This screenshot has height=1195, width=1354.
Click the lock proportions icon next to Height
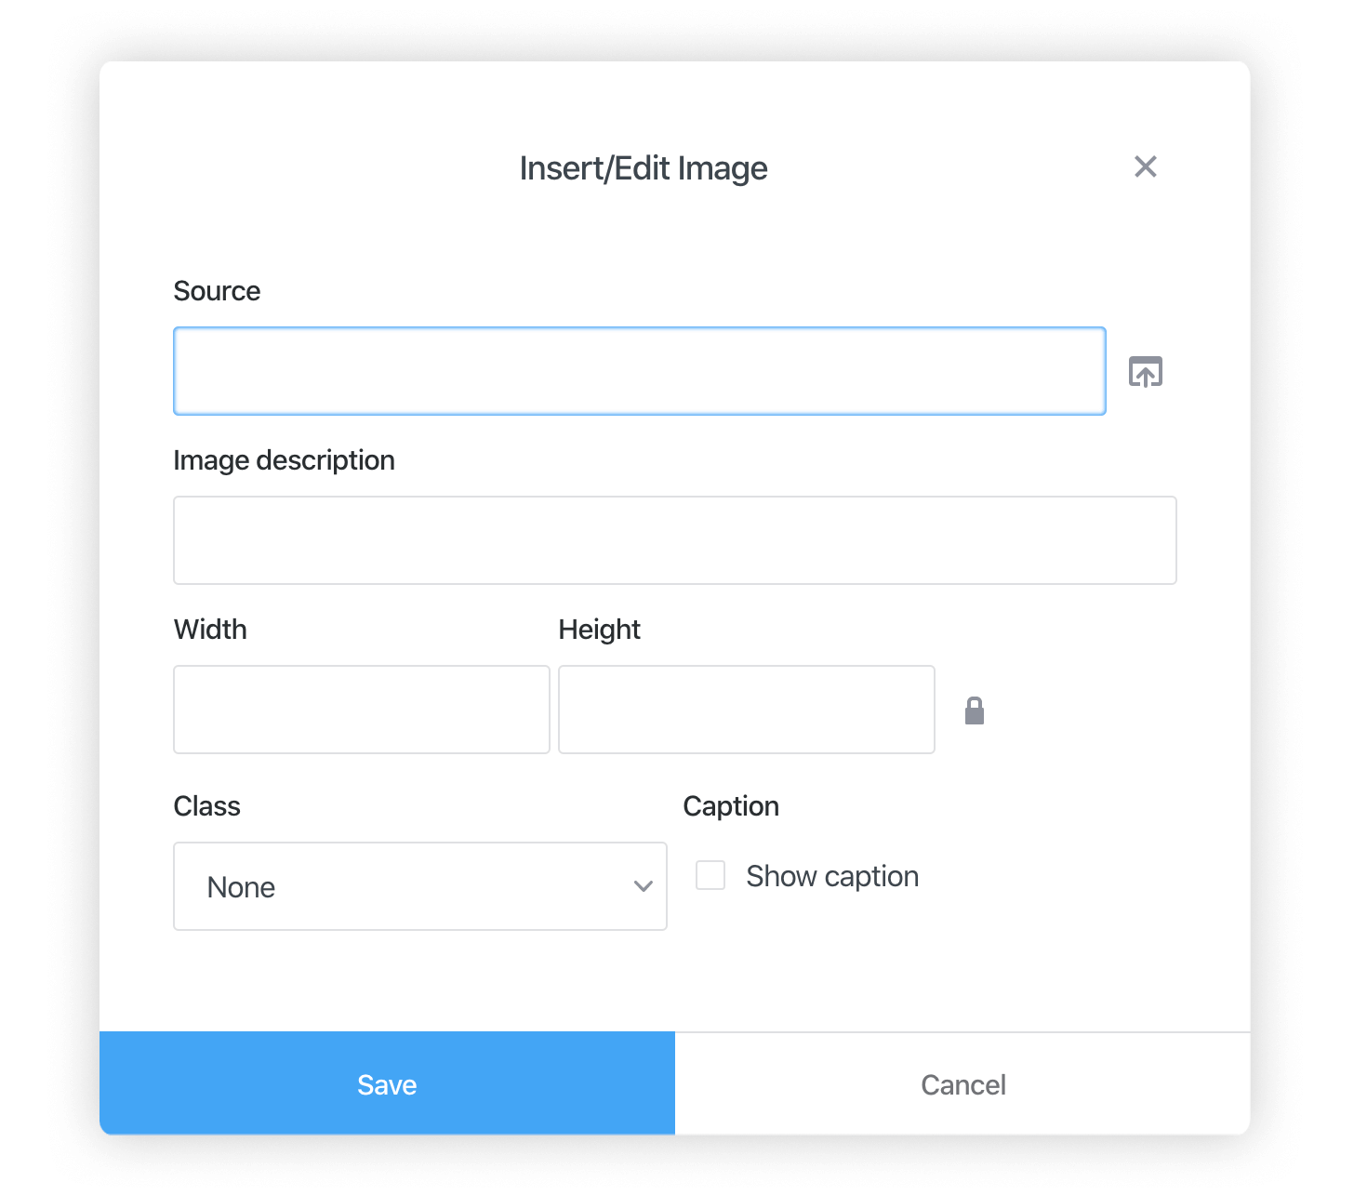tap(975, 710)
